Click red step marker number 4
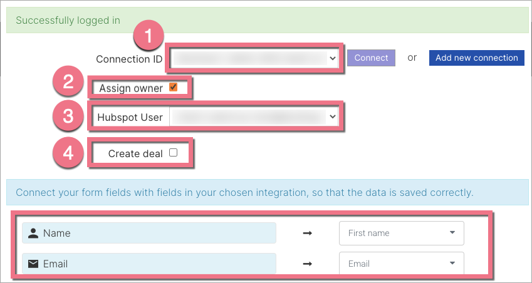The height and width of the screenshot is (283, 532). coord(68,153)
